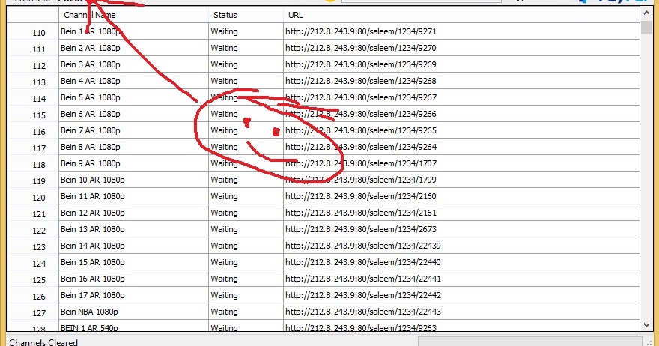
Task: Click URL ending in 1234/22440
Action: click(363, 262)
